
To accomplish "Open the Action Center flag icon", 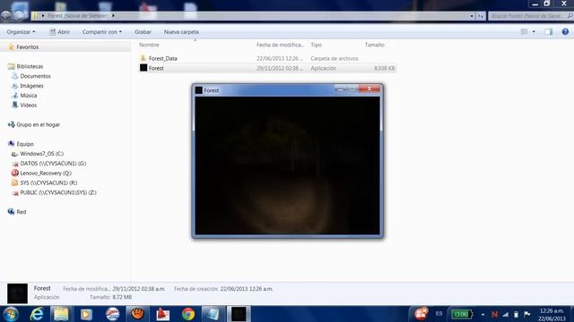I will [x=527, y=314].
